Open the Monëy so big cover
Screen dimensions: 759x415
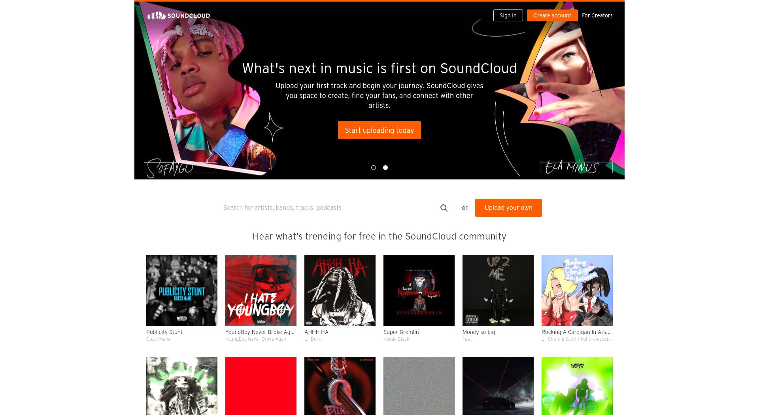[498, 290]
